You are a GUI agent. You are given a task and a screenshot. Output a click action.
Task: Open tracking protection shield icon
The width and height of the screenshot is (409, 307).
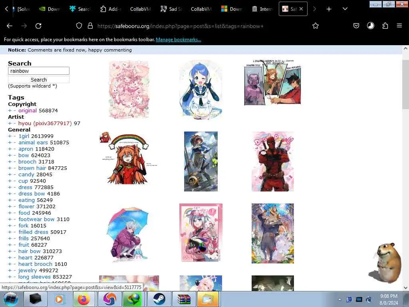(79, 26)
